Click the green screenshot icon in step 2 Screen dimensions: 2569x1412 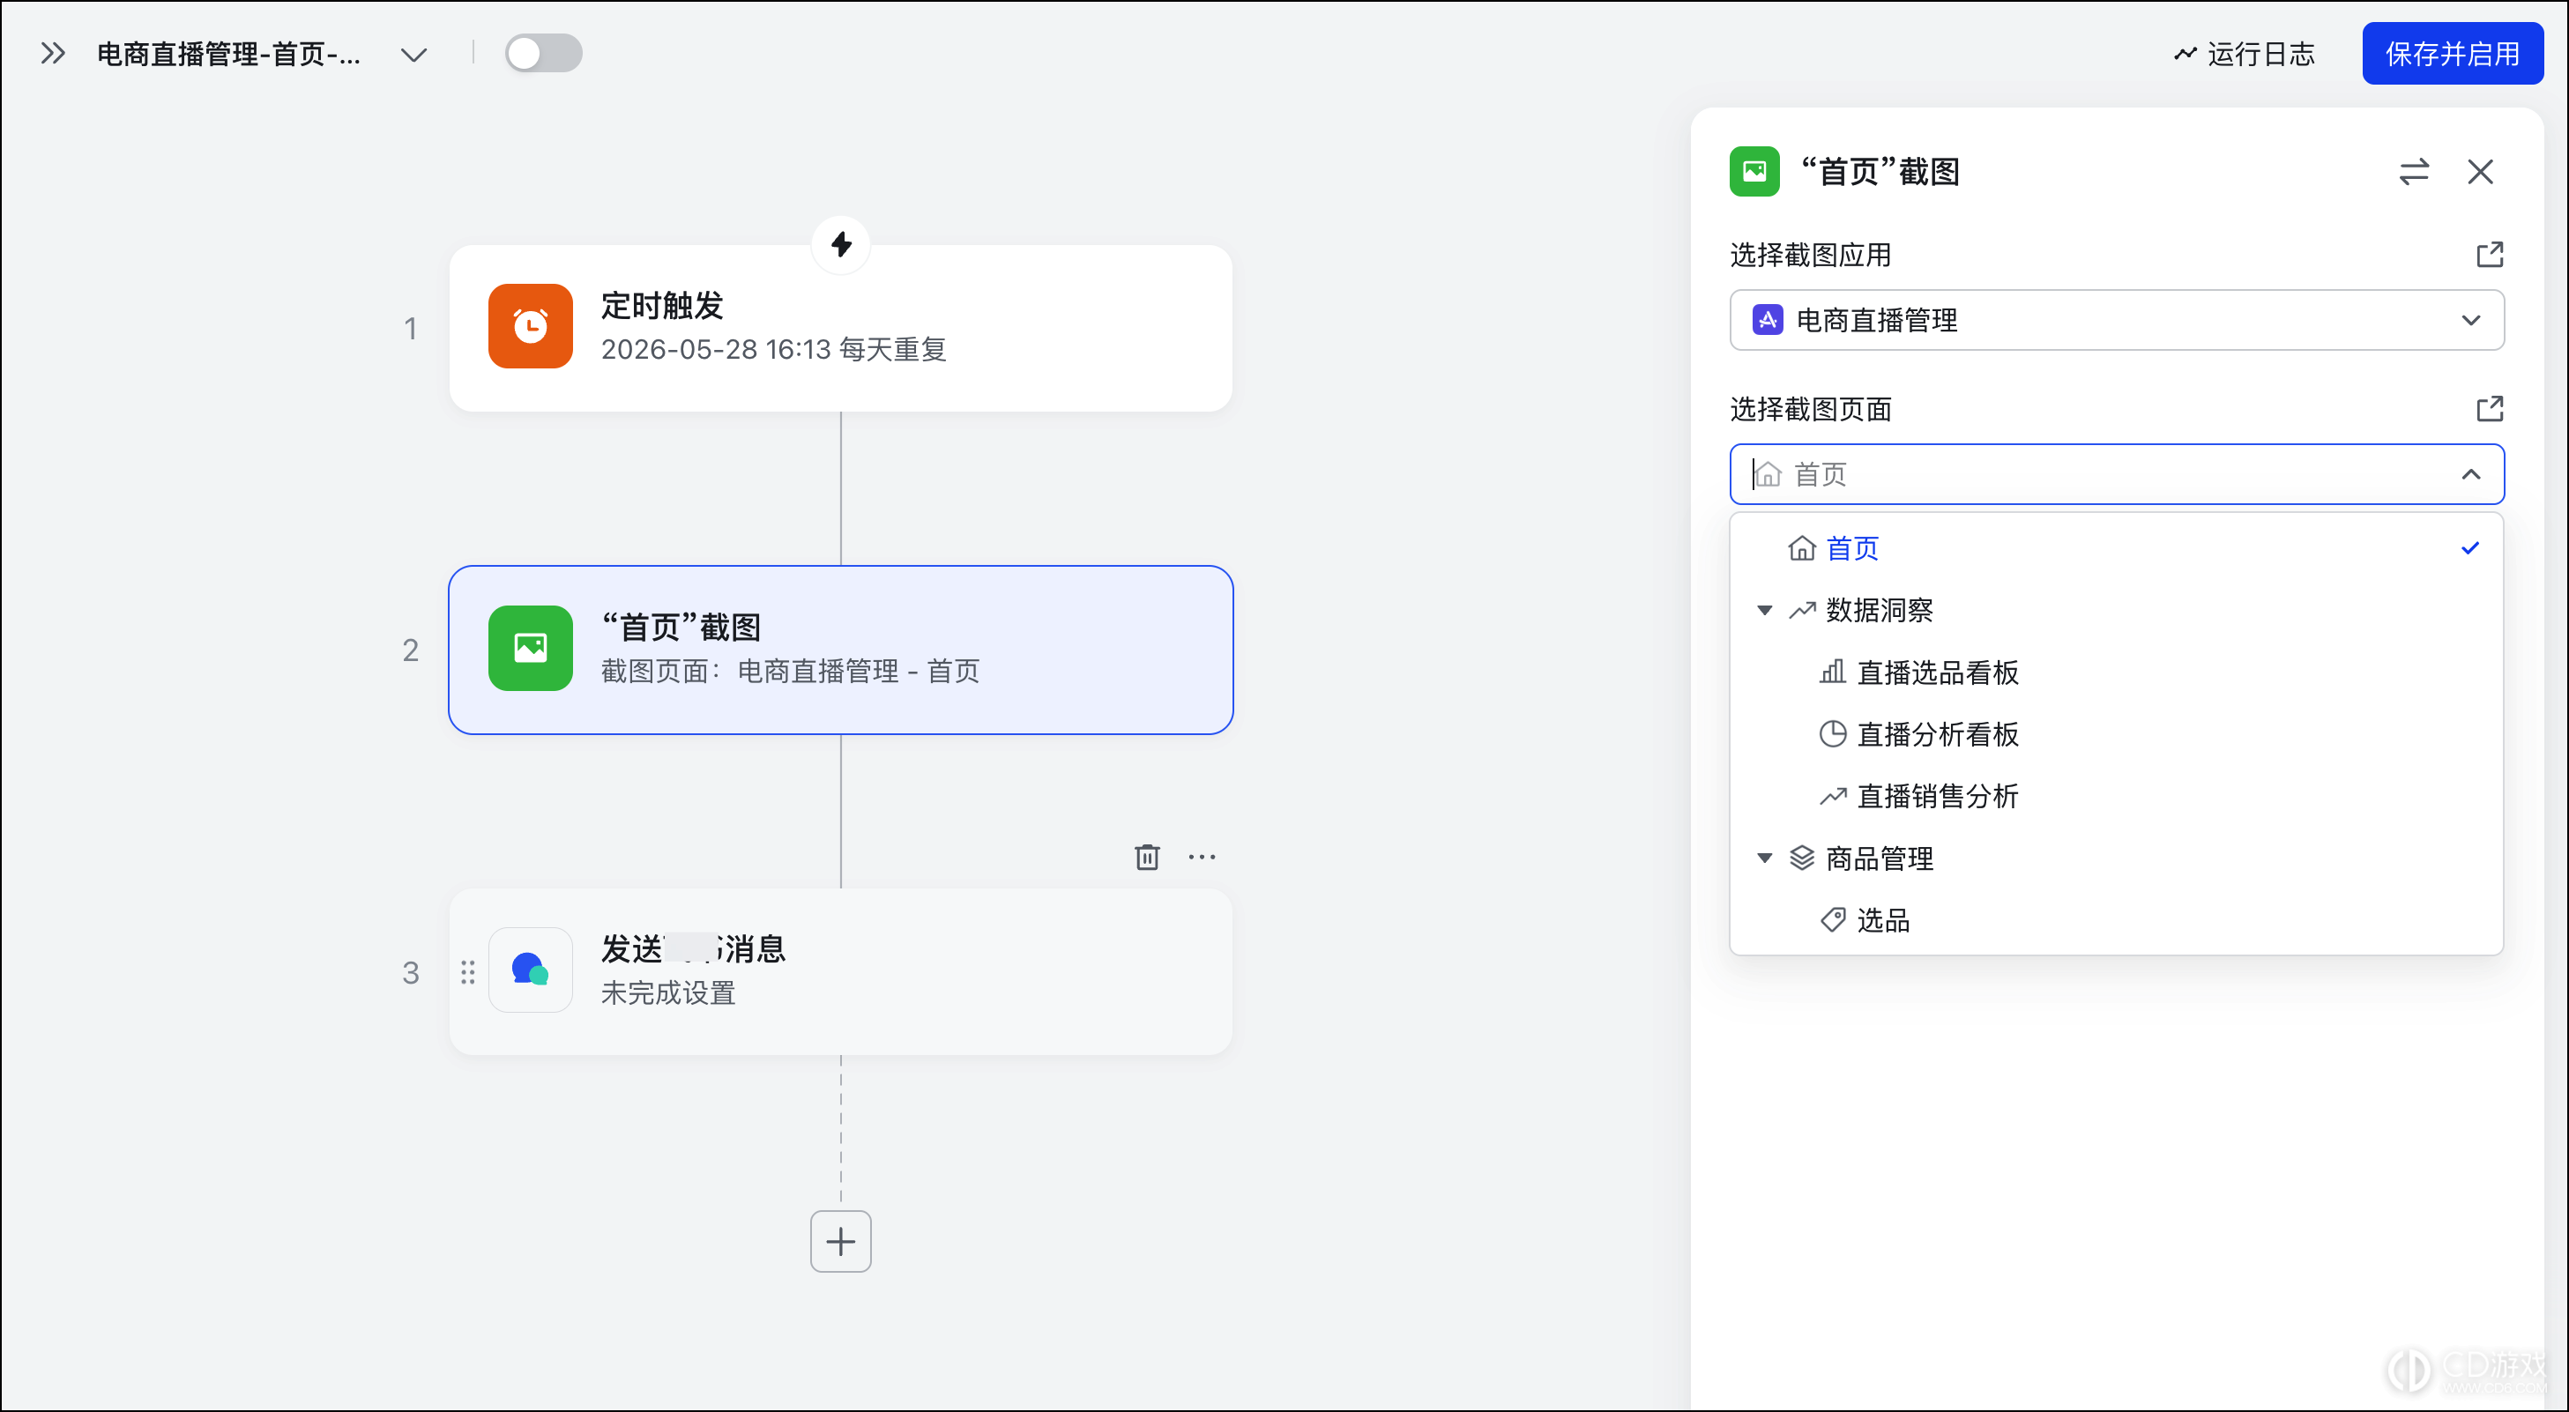pos(531,650)
